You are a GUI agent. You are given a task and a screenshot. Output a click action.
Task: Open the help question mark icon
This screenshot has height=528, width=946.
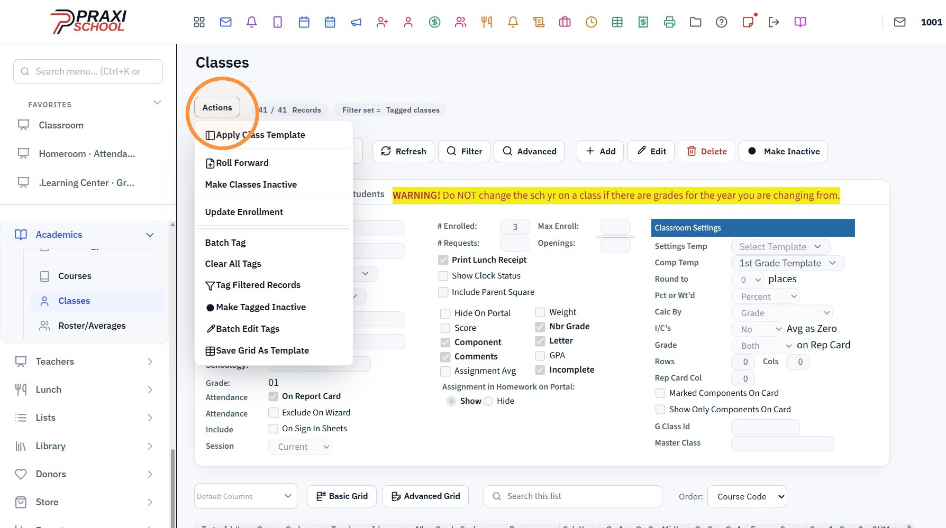click(x=722, y=22)
